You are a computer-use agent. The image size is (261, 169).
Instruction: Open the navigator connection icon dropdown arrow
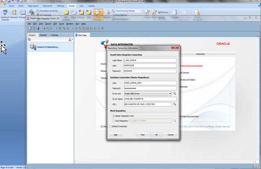[72, 40]
